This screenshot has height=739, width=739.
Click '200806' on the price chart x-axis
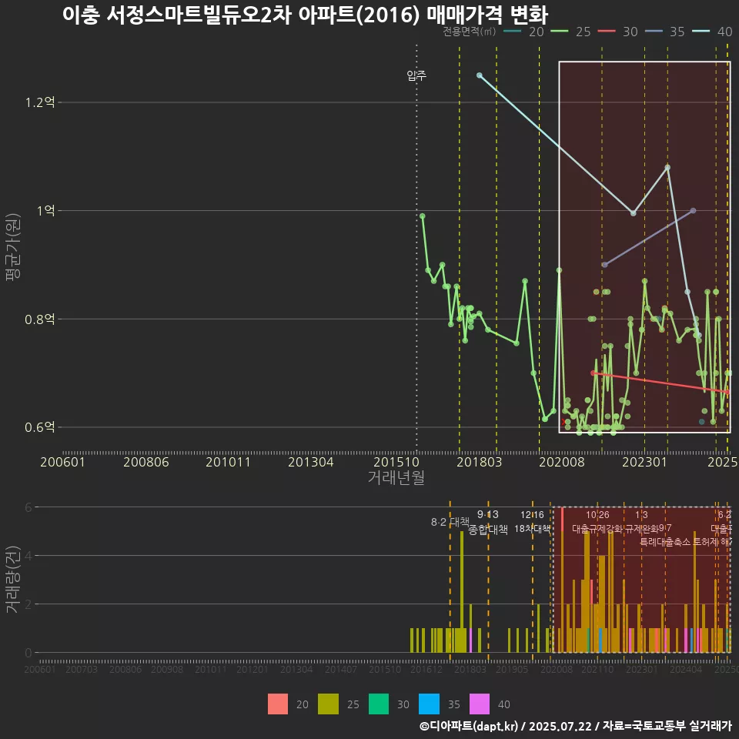(146, 462)
